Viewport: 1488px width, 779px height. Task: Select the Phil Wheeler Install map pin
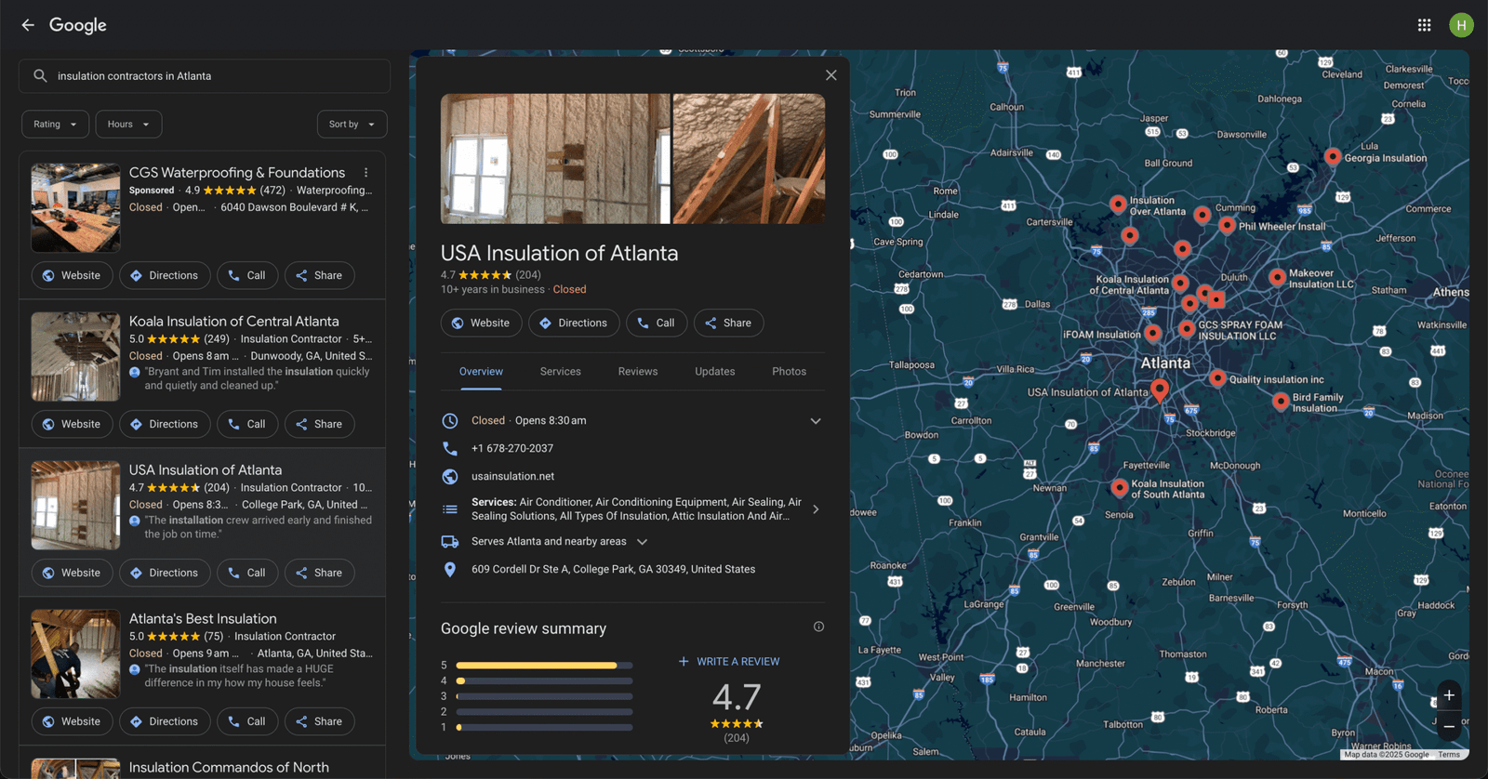tap(1227, 224)
